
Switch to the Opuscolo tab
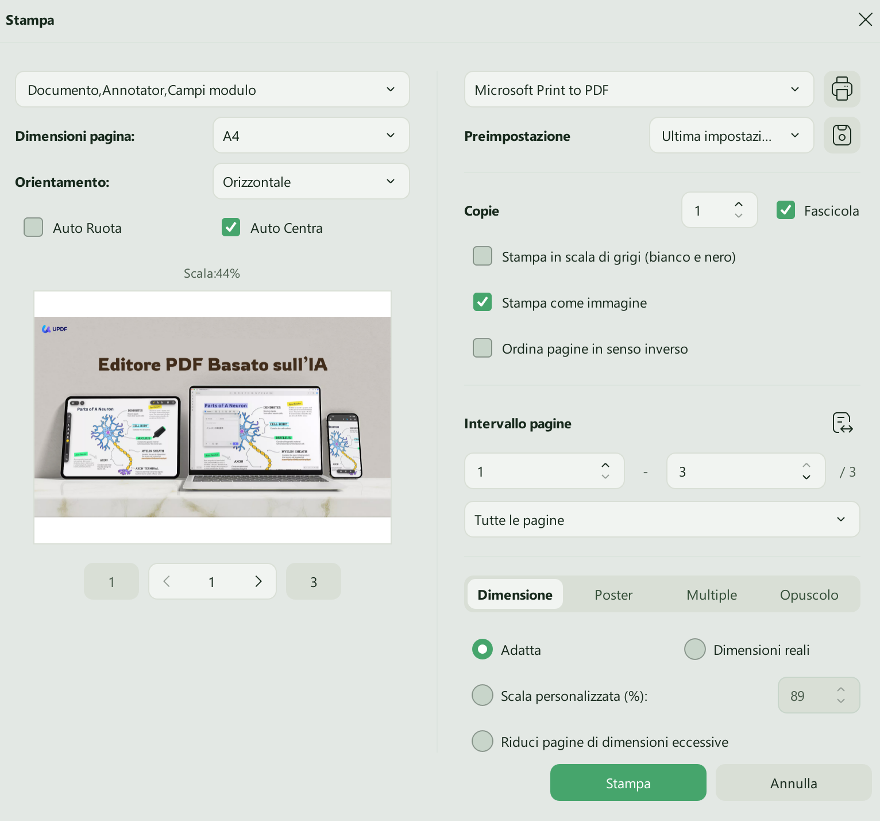809,594
